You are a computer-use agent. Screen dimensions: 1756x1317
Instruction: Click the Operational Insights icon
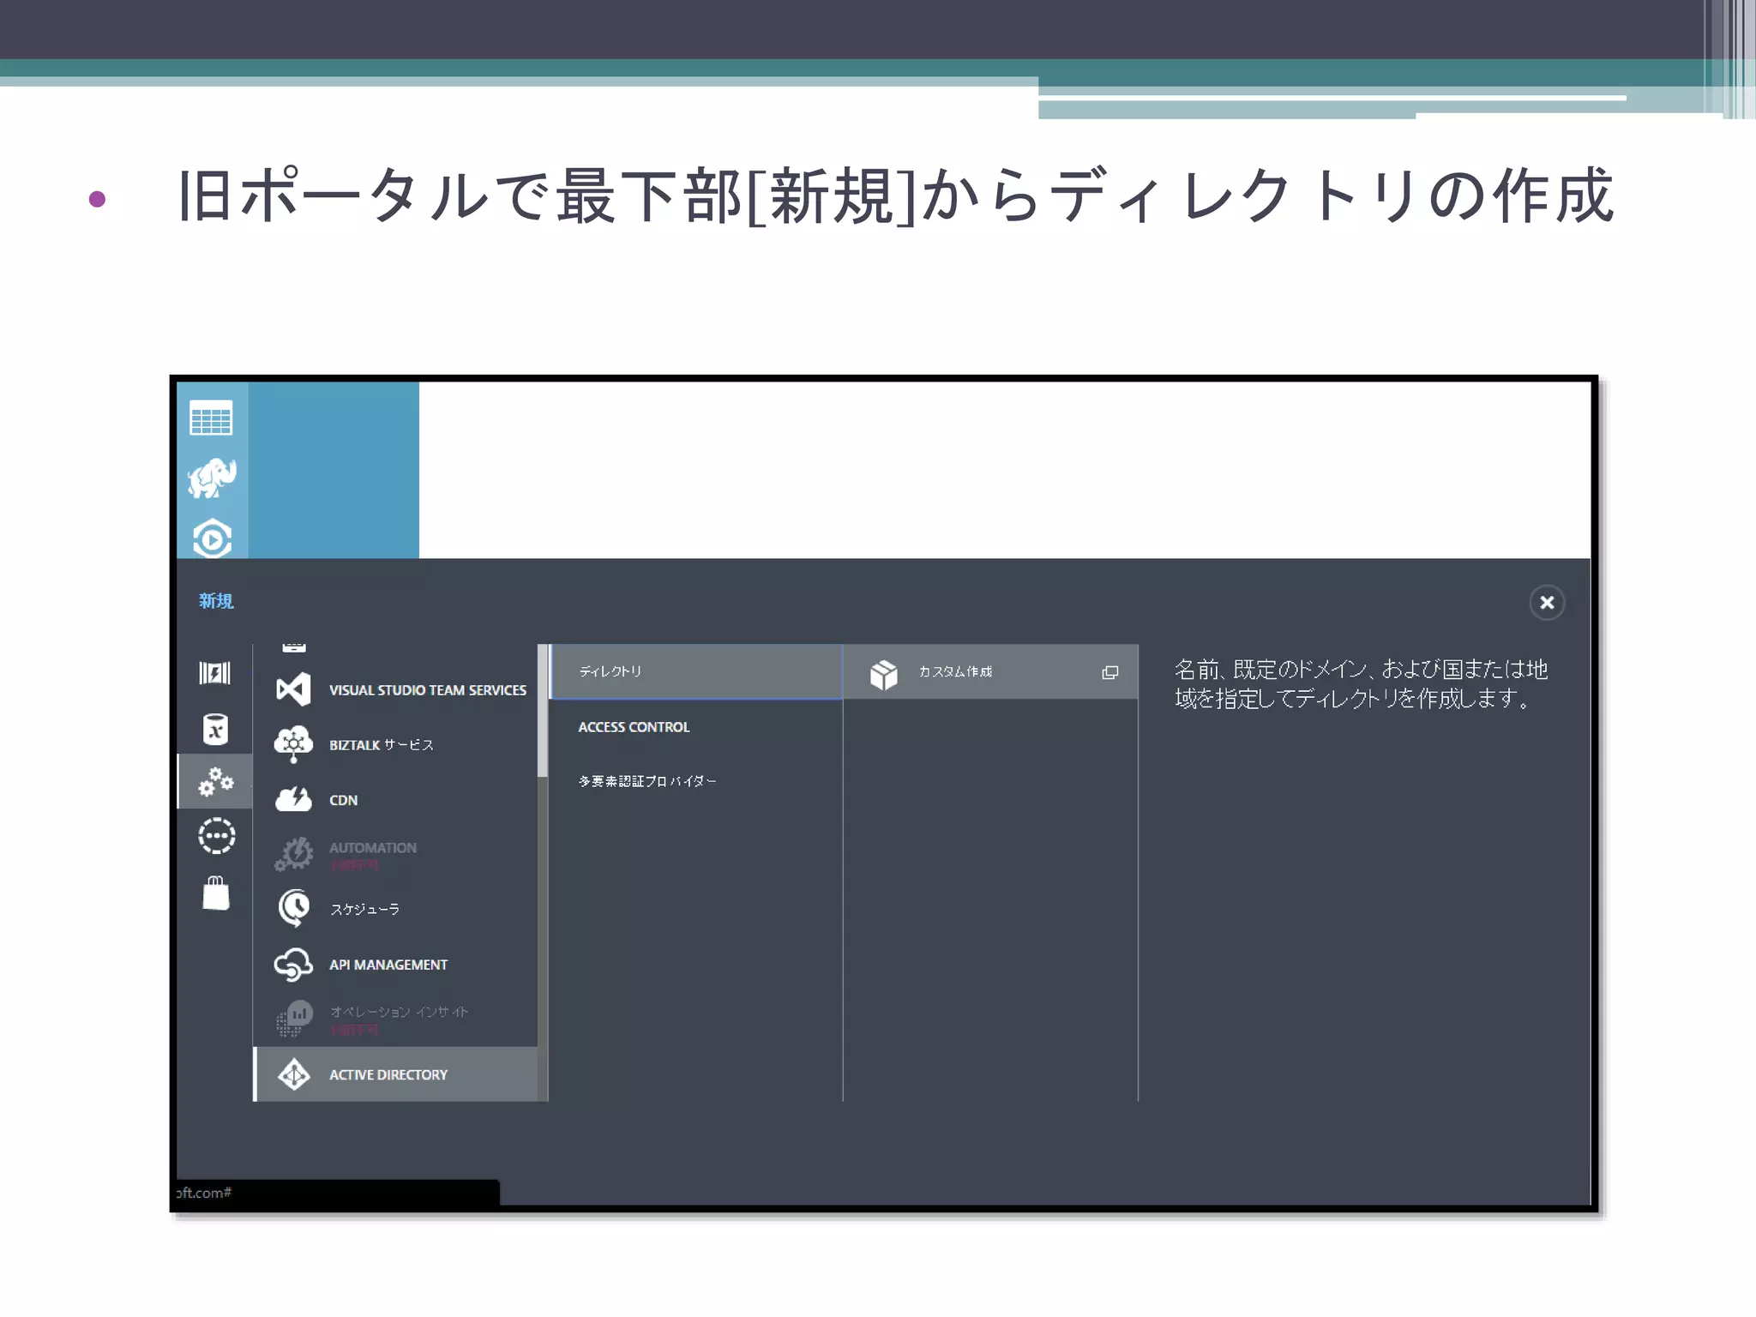(x=294, y=1019)
